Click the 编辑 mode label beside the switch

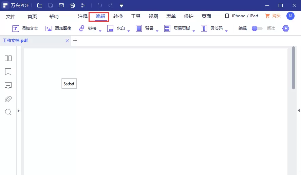coord(243,28)
